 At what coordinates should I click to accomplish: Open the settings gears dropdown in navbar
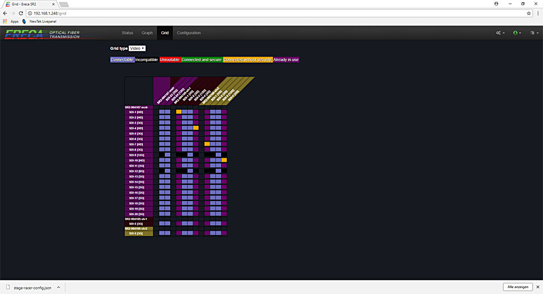[500, 33]
